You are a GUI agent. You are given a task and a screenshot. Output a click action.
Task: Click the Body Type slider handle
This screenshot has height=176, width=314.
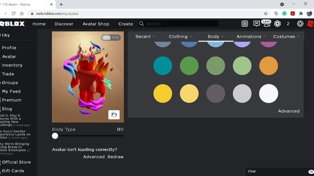pyautogui.click(x=55, y=136)
